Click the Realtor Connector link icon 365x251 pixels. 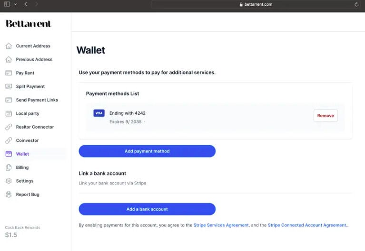[9, 127]
